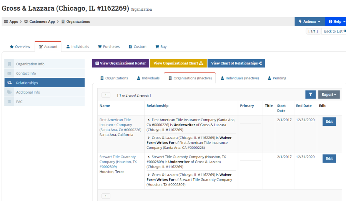Click the Relationships arrows icon
The height and width of the screenshot is (201, 346).
pos(9,83)
